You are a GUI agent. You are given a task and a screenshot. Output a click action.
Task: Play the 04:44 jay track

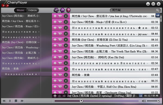pos(66,34)
